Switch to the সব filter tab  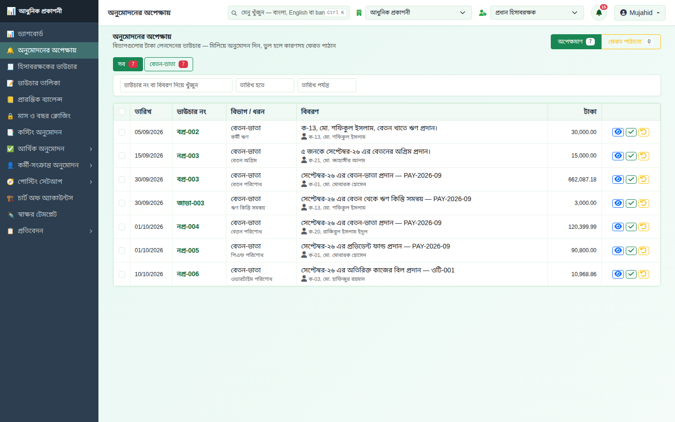pyautogui.click(x=127, y=64)
